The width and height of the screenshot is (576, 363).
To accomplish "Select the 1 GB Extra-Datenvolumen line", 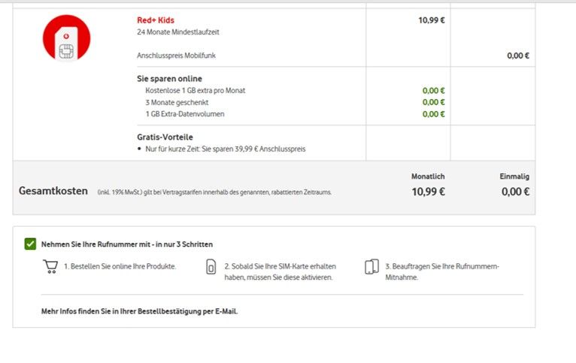I will click(x=185, y=114).
